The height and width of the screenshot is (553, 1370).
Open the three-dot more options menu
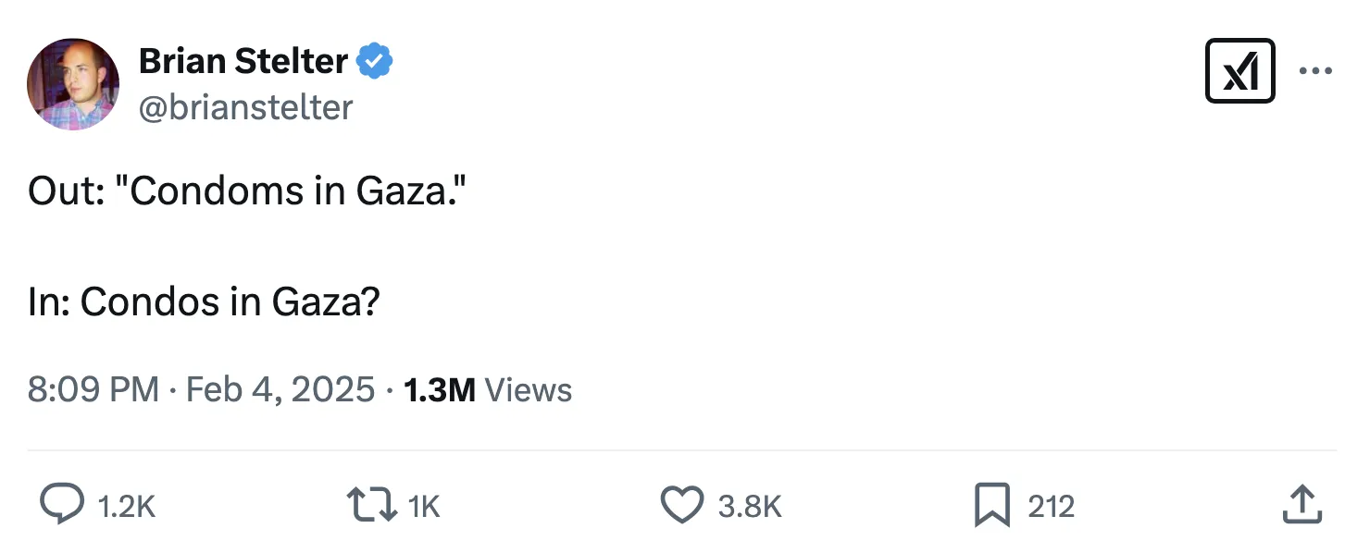(x=1315, y=70)
